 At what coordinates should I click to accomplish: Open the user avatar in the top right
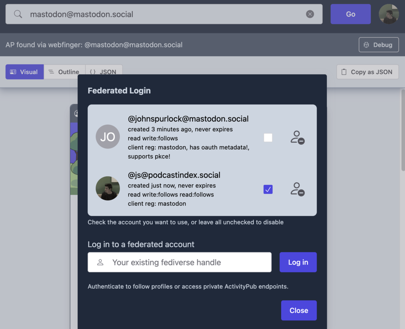click(x=388, y=14)
